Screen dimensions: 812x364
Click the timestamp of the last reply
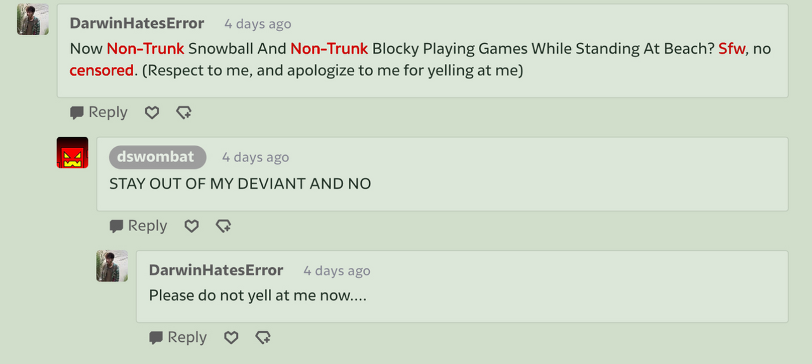337,271
